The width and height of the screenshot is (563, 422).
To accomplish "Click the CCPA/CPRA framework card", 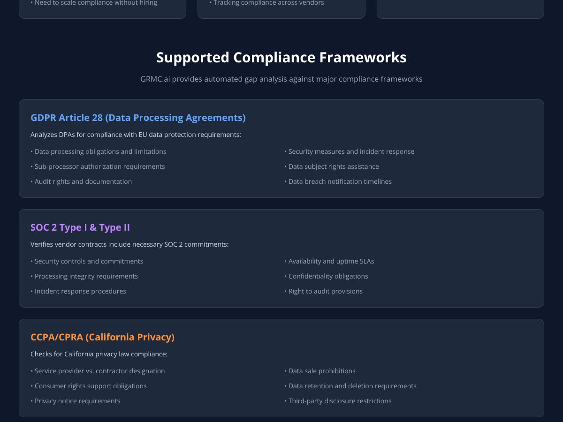I will 281,367.
